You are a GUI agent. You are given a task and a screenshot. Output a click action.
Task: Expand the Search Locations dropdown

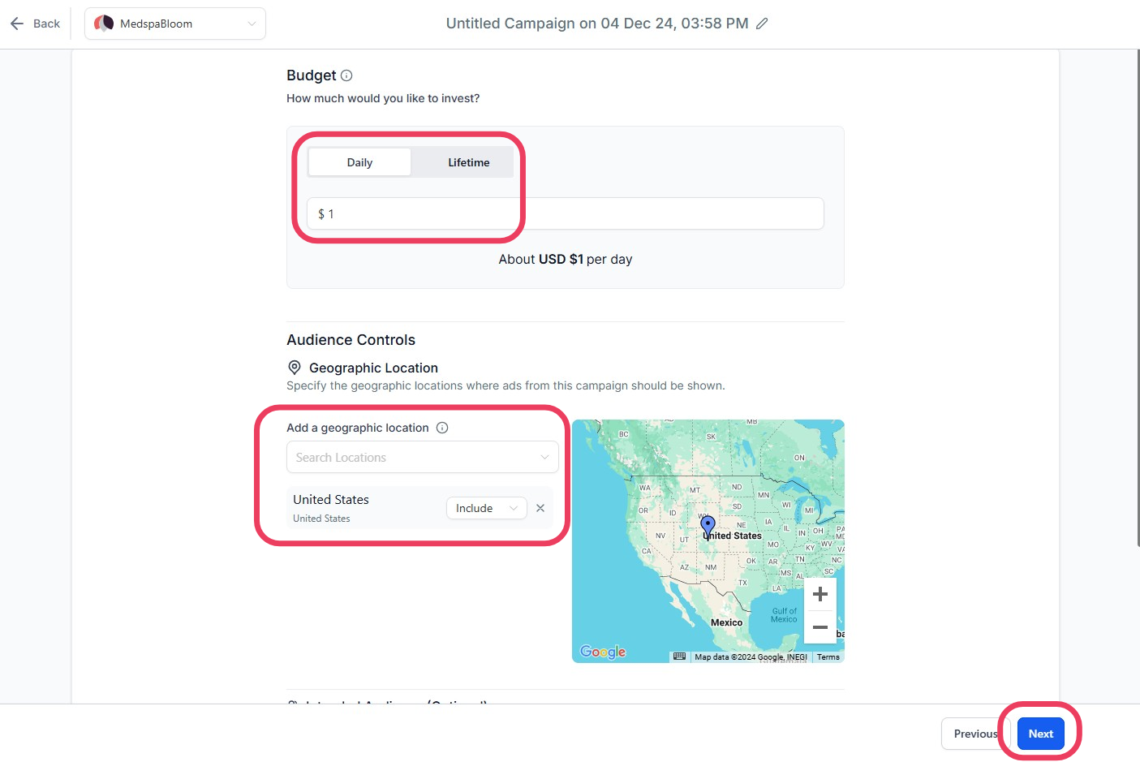(423, 458)
